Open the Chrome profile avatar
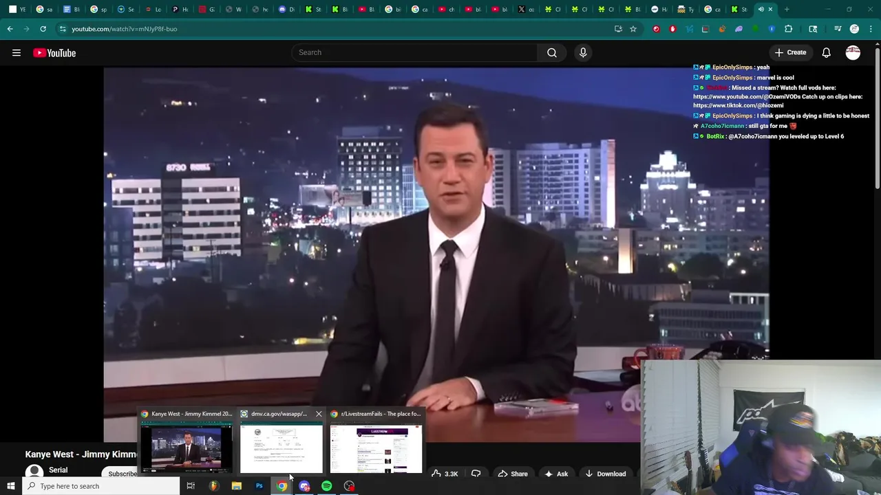 pyautogui.click(x=854, y=29)
